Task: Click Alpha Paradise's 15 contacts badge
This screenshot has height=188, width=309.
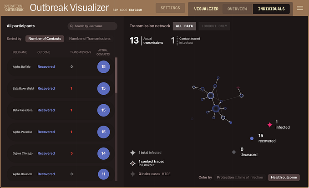Action: point(103,132)
